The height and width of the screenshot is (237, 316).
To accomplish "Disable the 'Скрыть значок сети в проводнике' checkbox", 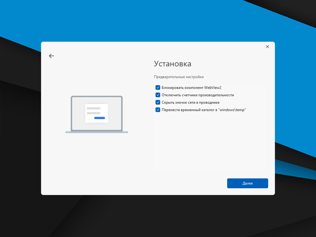I will 158,102.
